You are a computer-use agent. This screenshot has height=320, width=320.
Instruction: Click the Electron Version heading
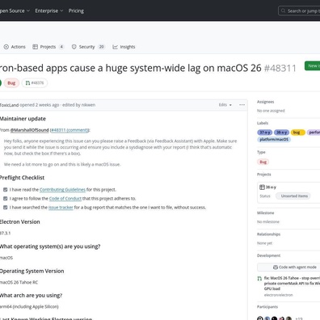[x=20, y=221]
